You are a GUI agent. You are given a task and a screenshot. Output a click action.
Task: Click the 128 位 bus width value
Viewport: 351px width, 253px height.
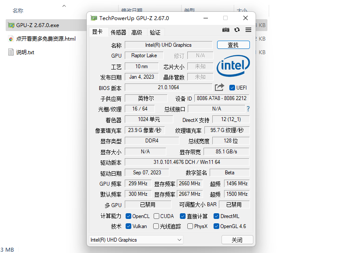(x=231, y=141)
